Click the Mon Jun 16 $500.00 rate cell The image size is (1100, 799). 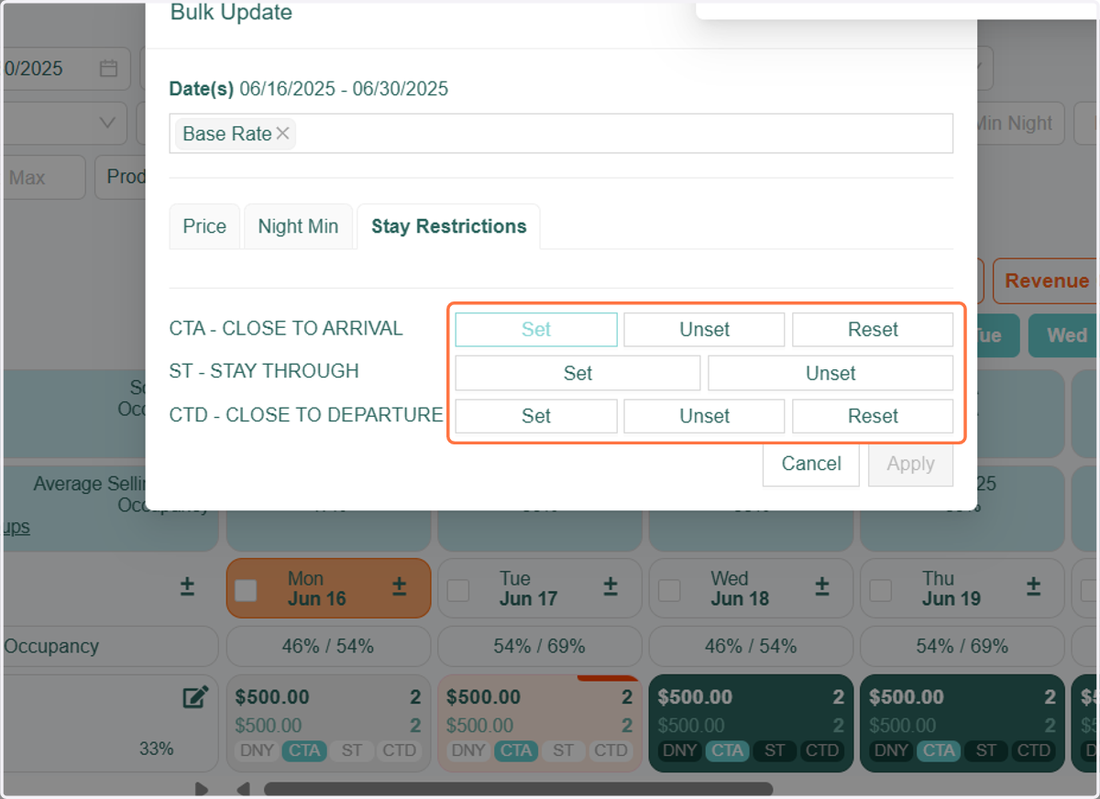[328, 724]
